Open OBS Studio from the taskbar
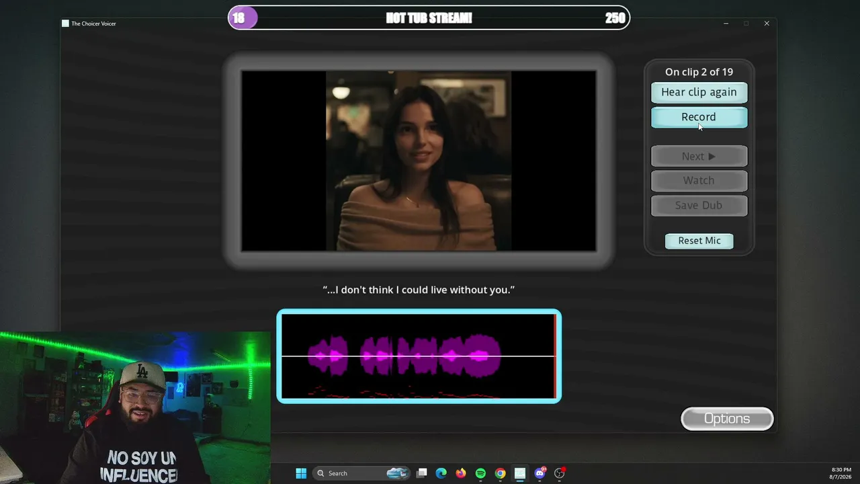The image size is (860, 484). tap(559, 473)
